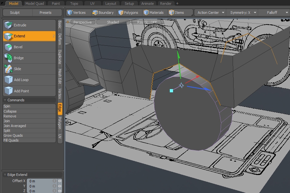Open the Basic vertical tool tab
290x193 pixels.
point(60,24)
